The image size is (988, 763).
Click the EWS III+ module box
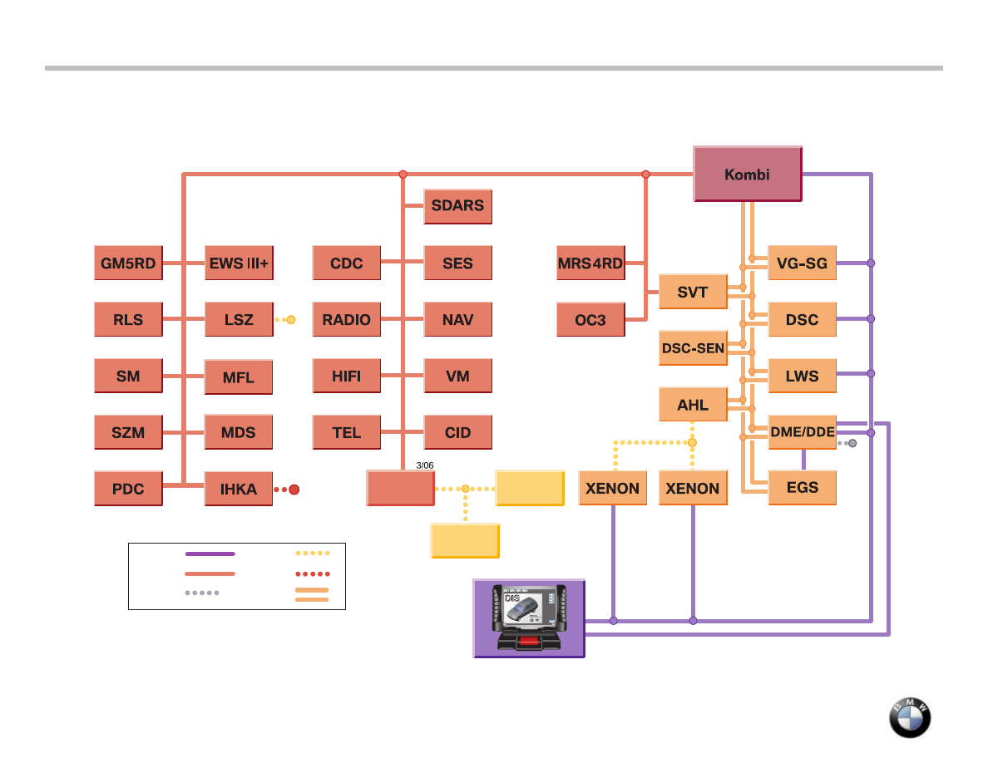point(239,263)
